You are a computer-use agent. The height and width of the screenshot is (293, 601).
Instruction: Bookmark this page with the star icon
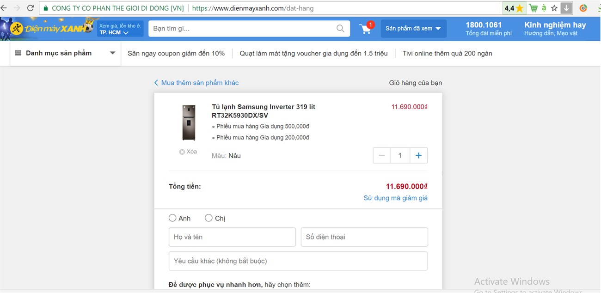click(554, 8)
